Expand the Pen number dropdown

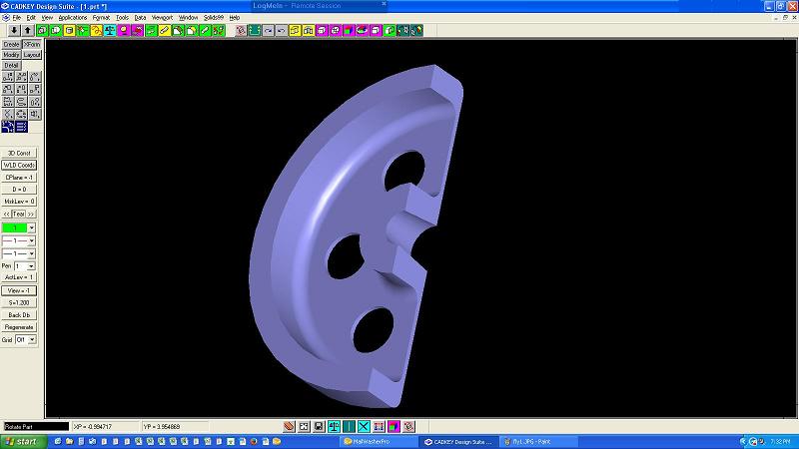[x=32, y=266]
